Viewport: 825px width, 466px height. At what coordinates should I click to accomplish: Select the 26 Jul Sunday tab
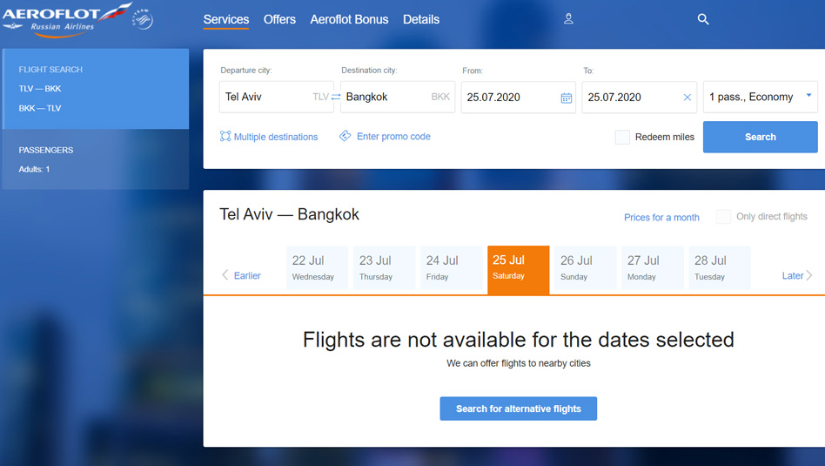585,267
